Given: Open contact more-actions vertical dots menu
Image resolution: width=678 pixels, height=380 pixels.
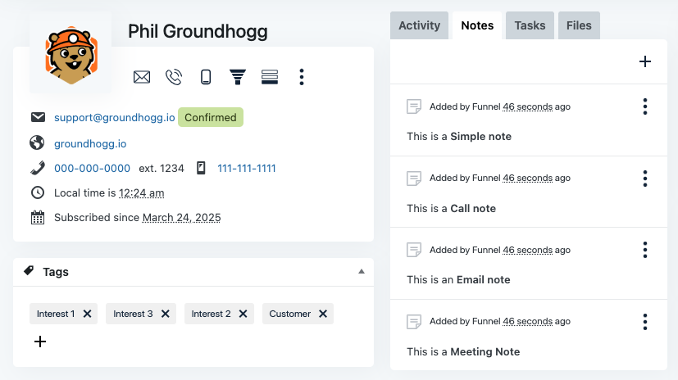Looking at the screenshot, I should pyautogui.click(x=302, y=77).
